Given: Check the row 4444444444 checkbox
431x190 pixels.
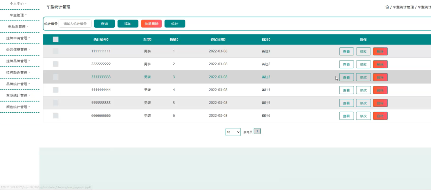Looking at the screenshot, I should (x=56, y=90).
